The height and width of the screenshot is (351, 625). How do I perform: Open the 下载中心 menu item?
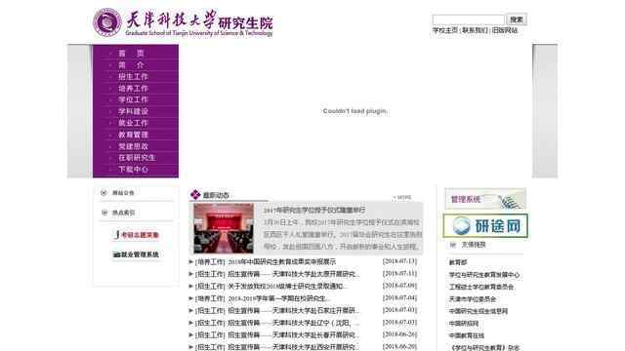(x=133, y=169)
